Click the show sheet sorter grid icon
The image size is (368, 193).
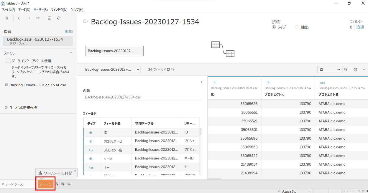359,191
